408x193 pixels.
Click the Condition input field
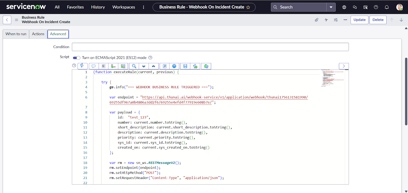pos(210,47)
